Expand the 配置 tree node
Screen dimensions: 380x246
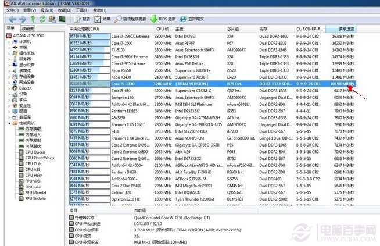point(9,112)
